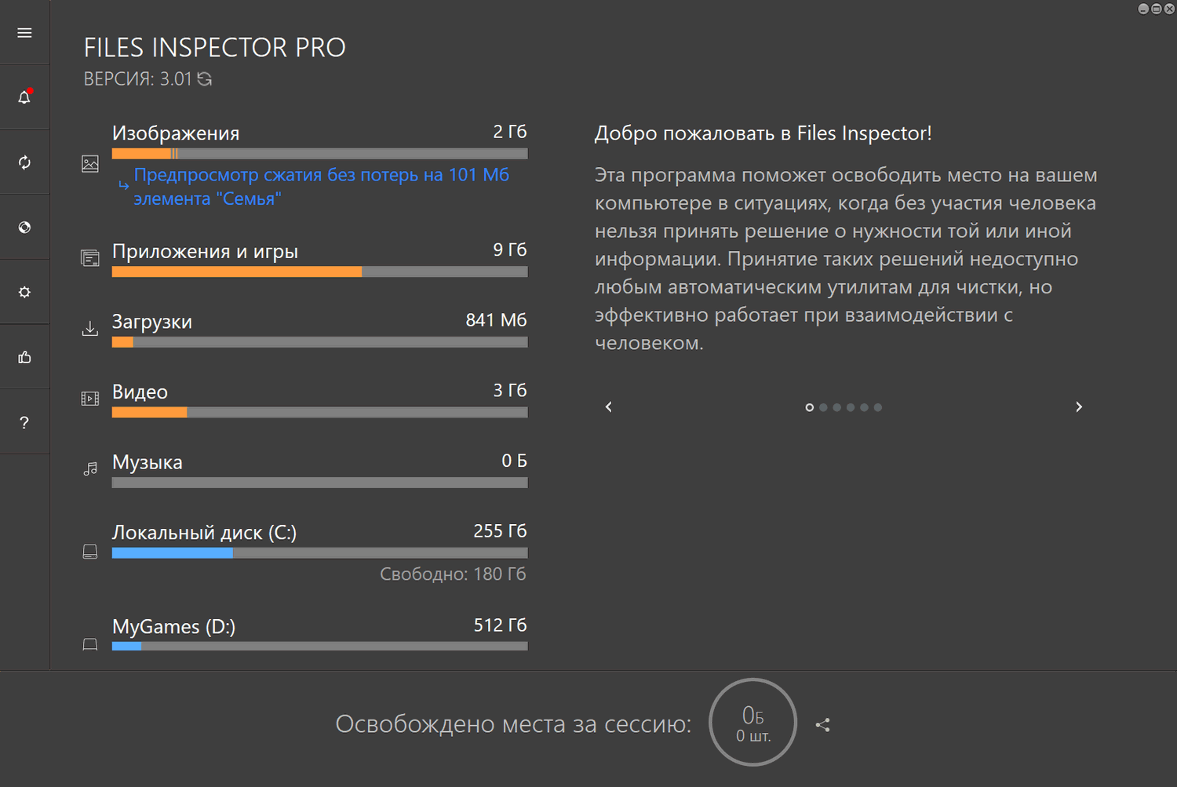Click the Локальный диск (C:) usage bar
Viewport: 1177px width, 787px height.
(x=320, y=553)
